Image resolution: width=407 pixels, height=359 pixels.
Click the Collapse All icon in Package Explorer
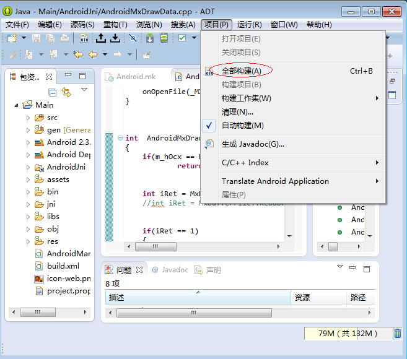tap(53, 92)
